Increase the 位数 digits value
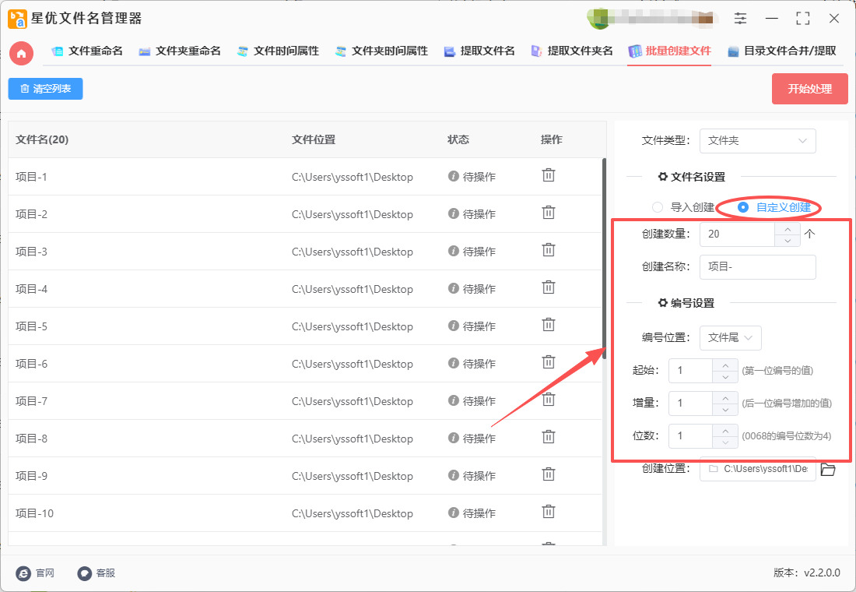Viewport: 856px width, 592px height. 725,430
